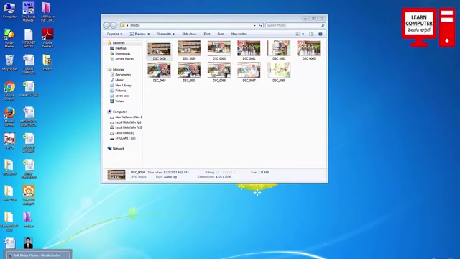
Task: Toggle the preview pane button
Action: [311, 34]
